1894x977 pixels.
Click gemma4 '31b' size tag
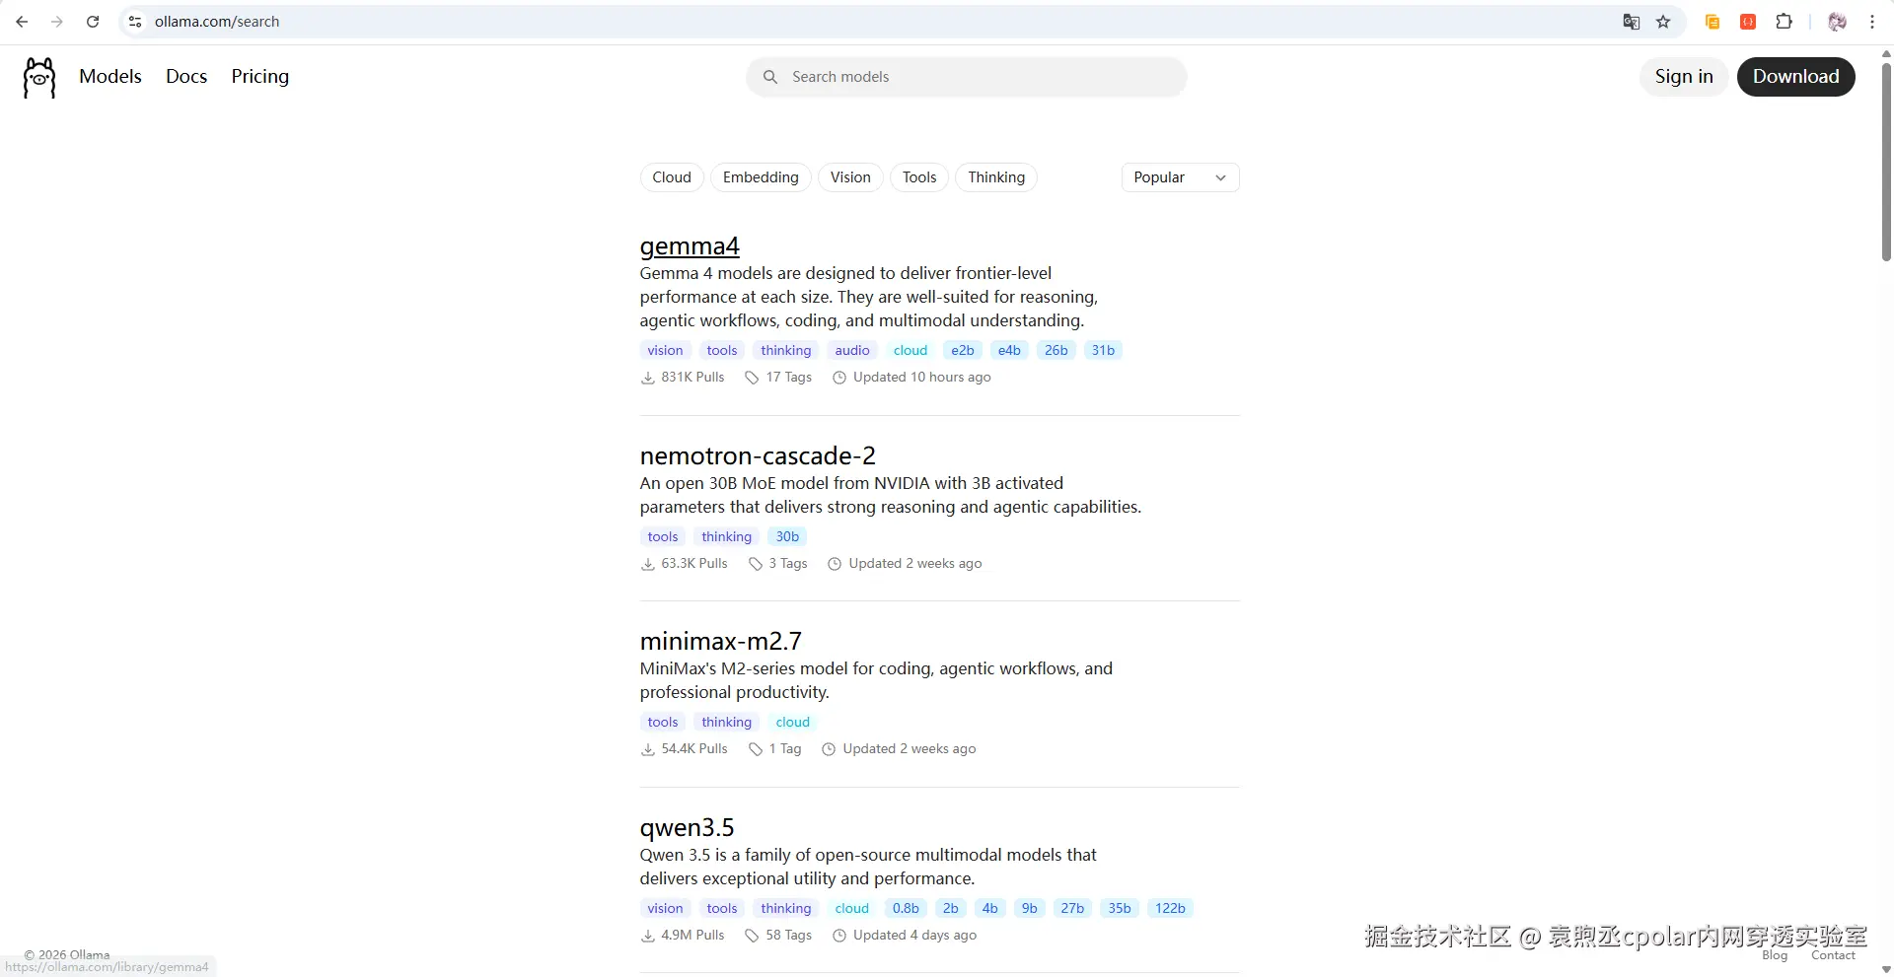point(1103,350)
